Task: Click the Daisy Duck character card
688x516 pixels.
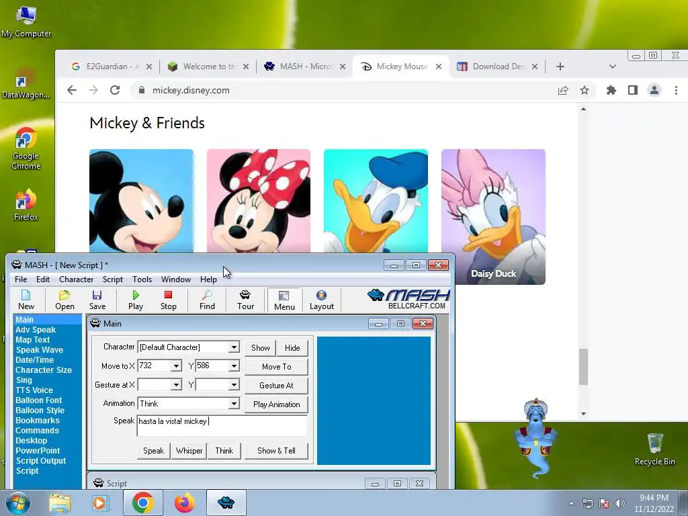Action: [493, 217]
